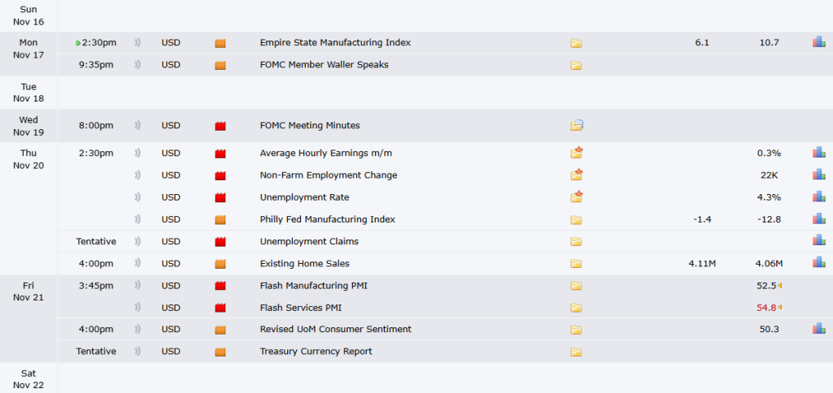Toggle alert bell for FOMC Member Waller Speaks

point(138,65)
